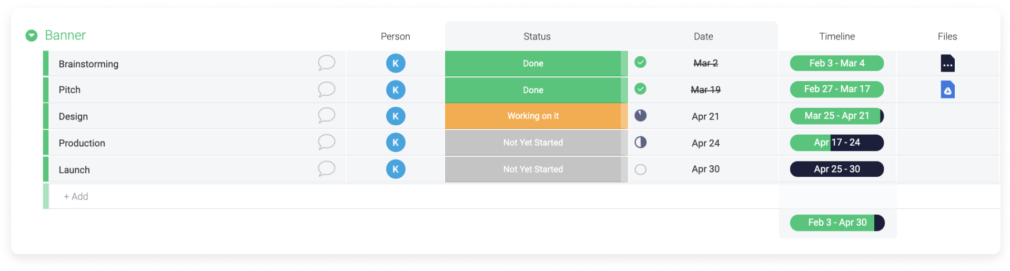Toggle the green checkmark beside Mar 2

640,63
